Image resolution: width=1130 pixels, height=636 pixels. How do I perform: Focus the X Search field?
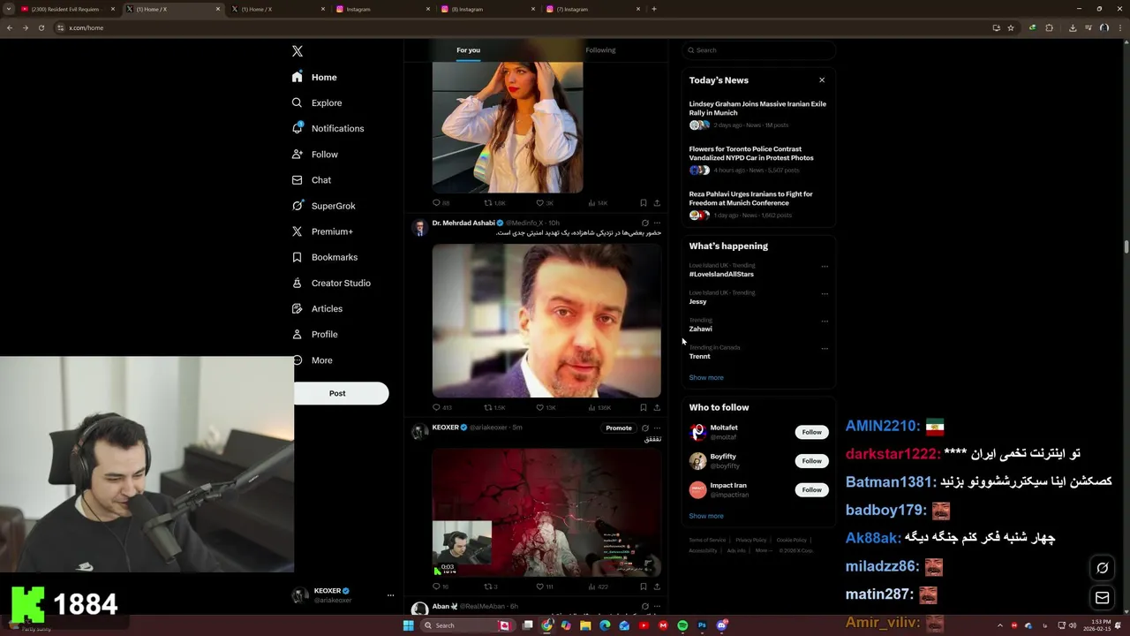coord(757,50)
